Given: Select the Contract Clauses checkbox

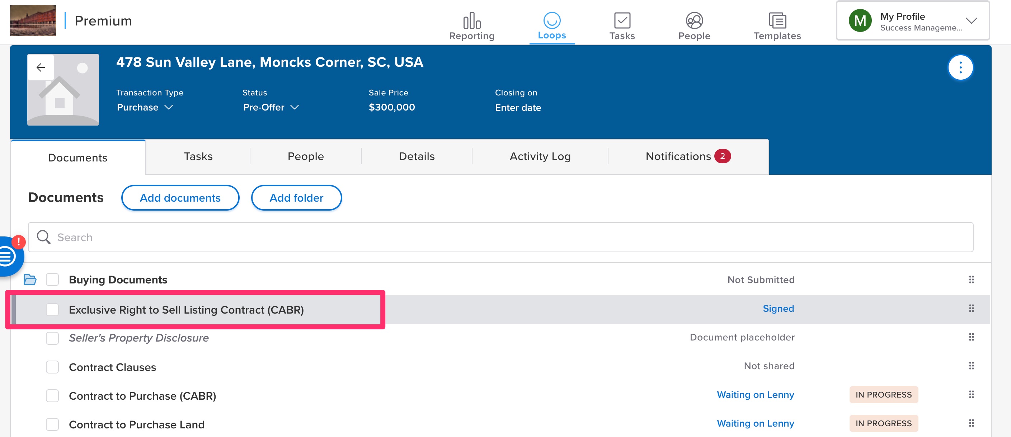Looking at the screenshot, I should (52, 367).
